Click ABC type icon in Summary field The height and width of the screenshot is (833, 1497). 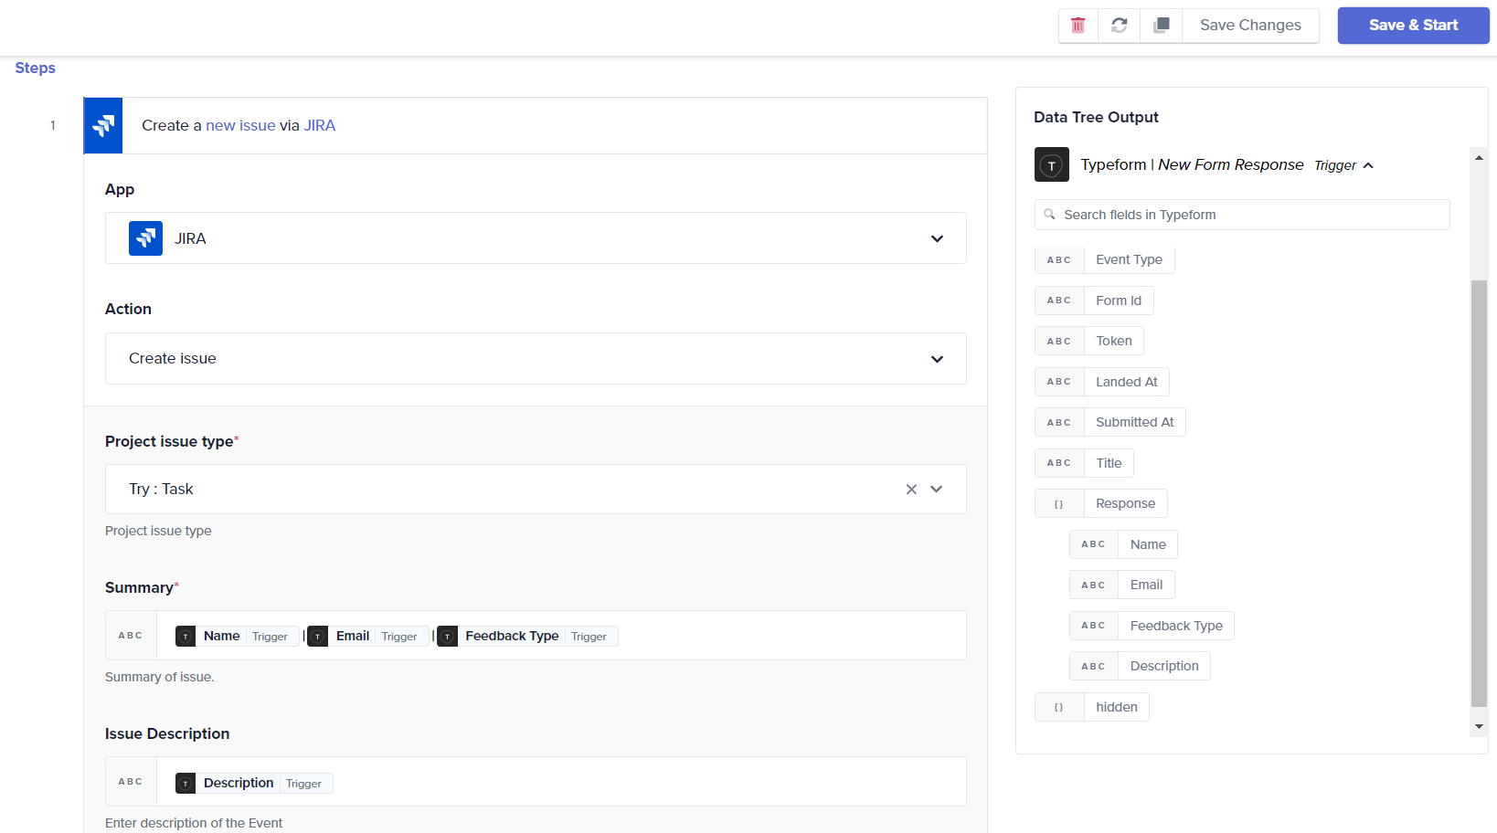[131, 636]
